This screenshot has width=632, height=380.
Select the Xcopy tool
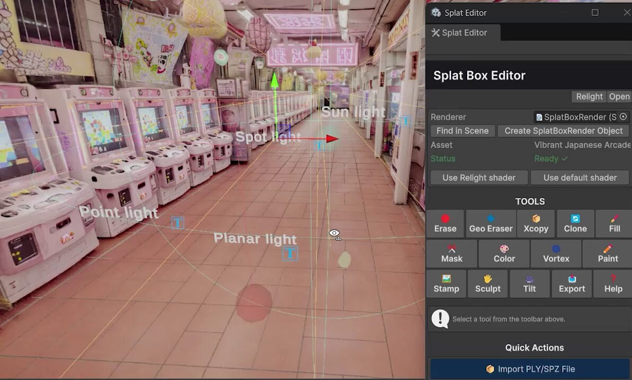click(536, 223)
